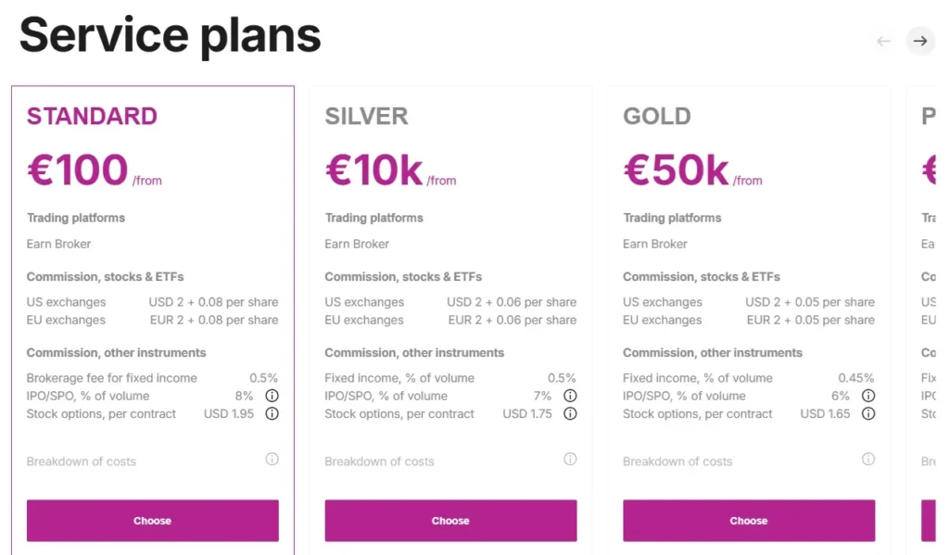Click the partially visible fourth plan card

point(928,278)
